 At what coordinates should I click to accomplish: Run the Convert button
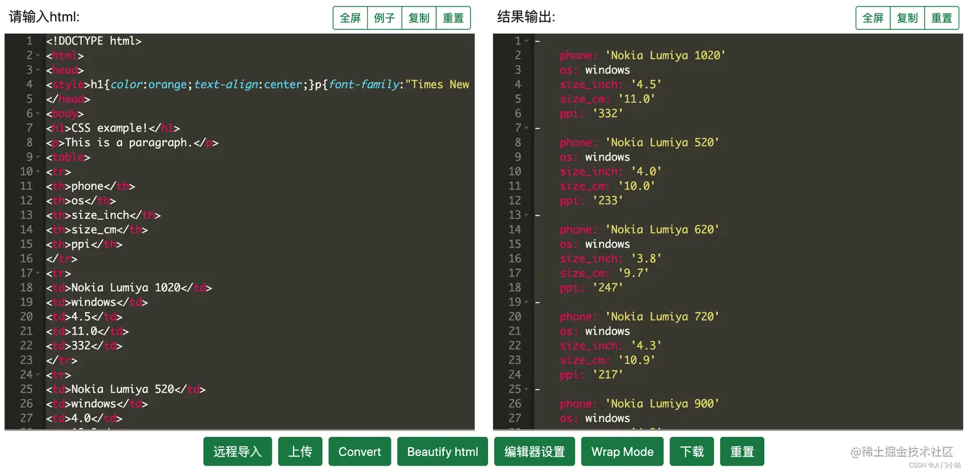(359, 452)
